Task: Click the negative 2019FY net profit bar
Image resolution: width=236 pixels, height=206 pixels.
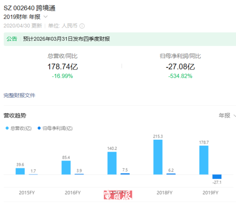Action: pyautogui.click(x=217, y=176)
